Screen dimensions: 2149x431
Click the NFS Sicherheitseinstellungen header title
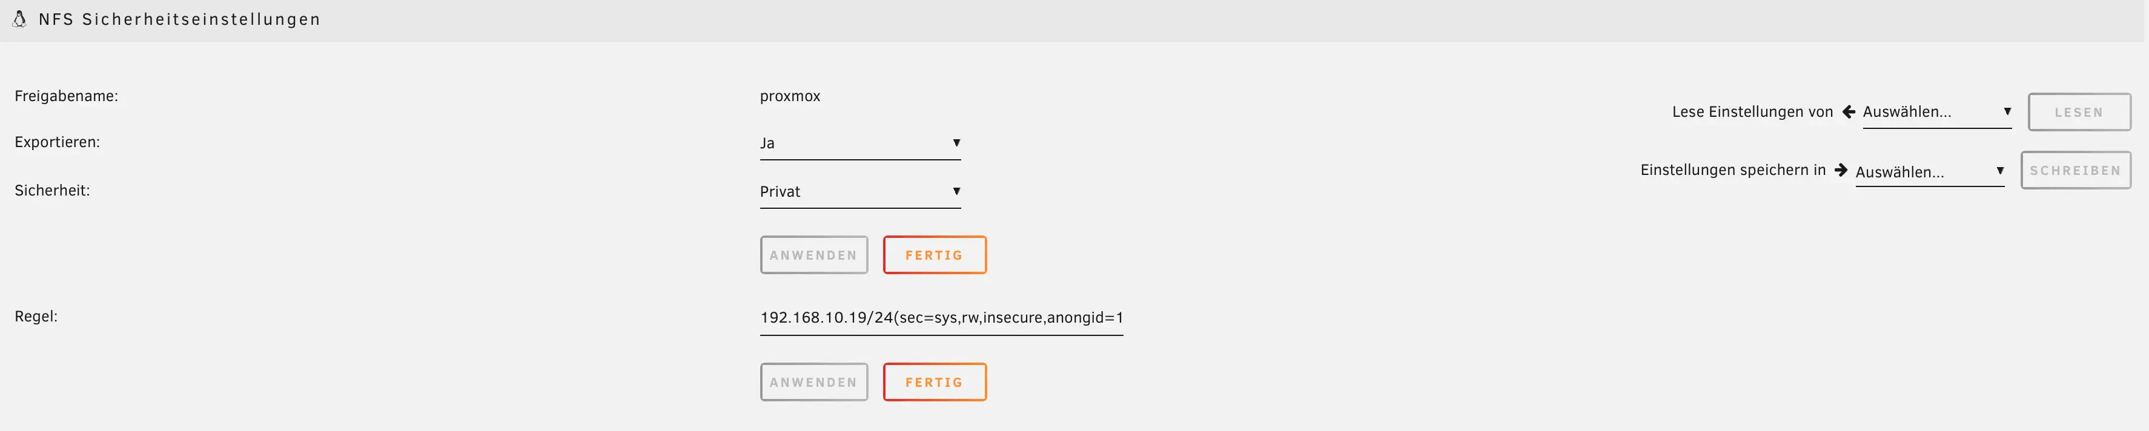click(179, 19)
